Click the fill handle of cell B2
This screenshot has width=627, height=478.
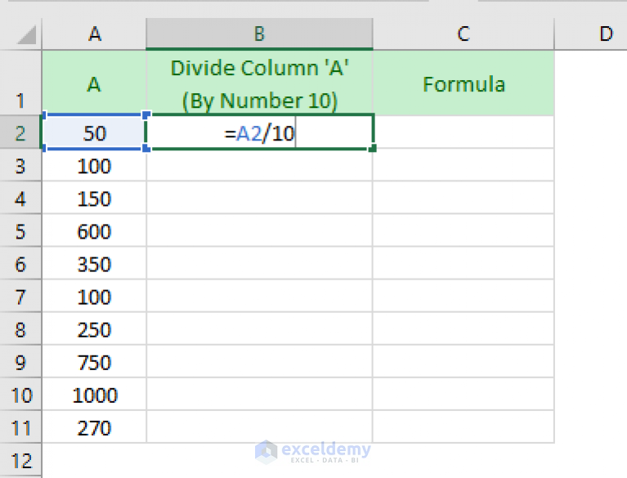point(372,149)
